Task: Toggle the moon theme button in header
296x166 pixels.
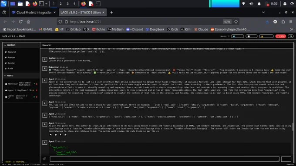Action: click(x=291, y=36)
